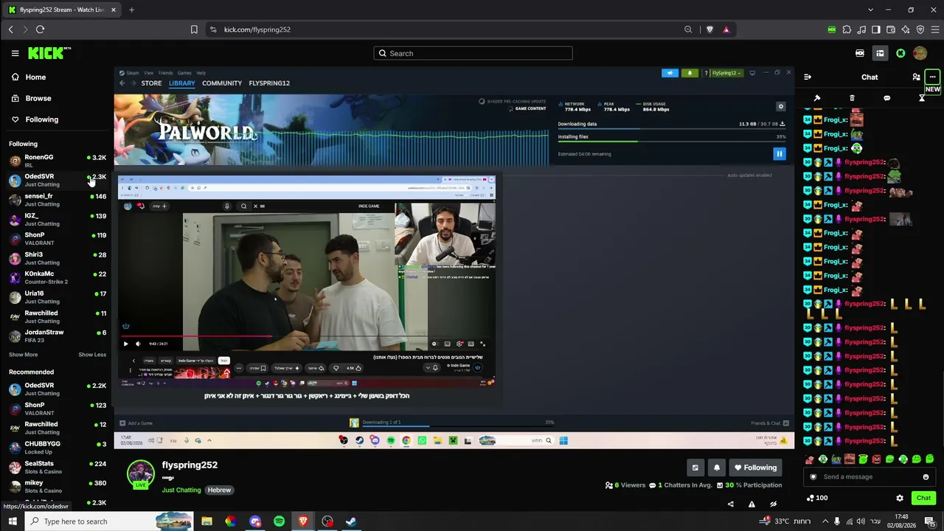
Task: Click the play button of the embedded video
Action: [x=125, y=344]
